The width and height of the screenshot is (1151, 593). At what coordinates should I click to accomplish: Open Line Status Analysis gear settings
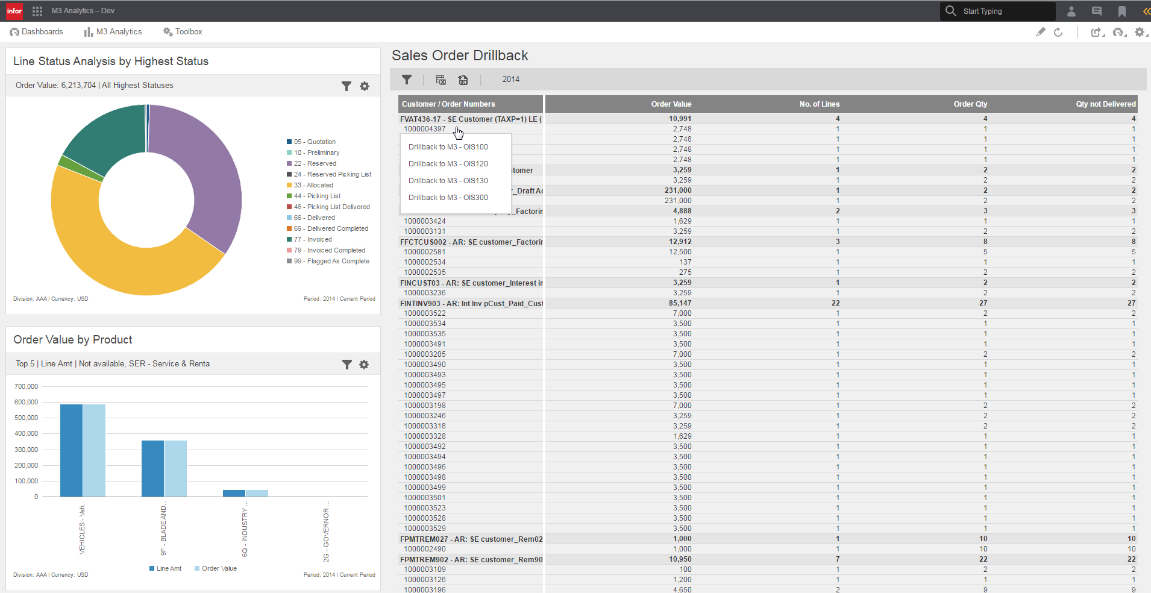tap(365, 86)
